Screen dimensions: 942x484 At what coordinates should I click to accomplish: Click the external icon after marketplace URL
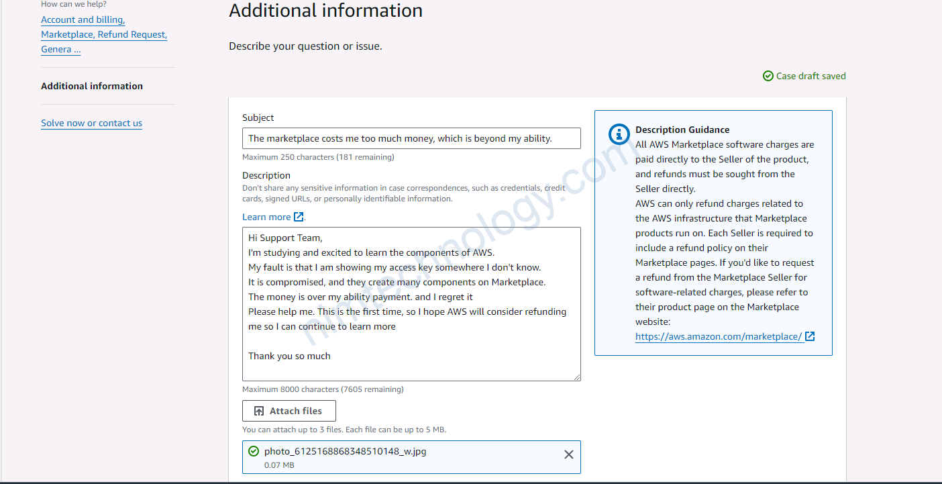810,336
